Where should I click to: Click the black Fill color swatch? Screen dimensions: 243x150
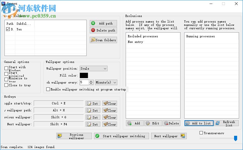(84, 75)
